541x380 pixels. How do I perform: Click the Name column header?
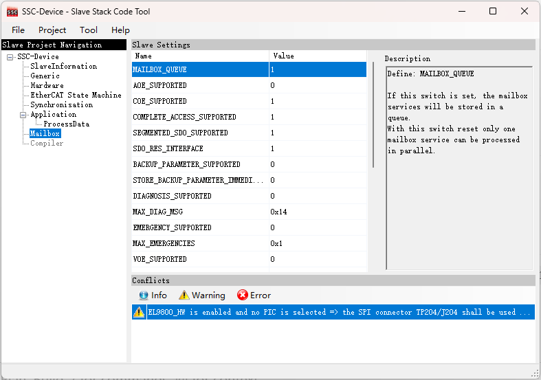point(200,56)
